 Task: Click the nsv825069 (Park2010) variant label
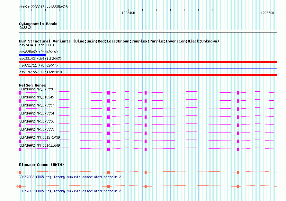pyautogui.click(x=39, y=52)
